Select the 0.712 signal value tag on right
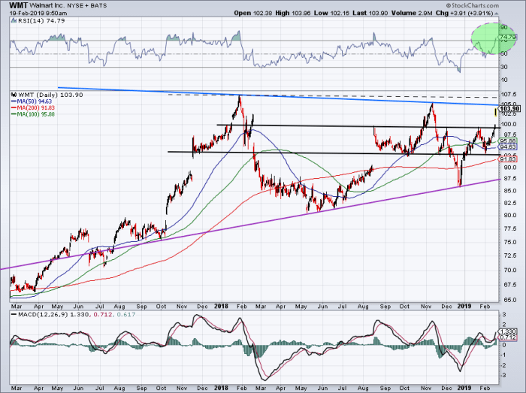Screen dimensions: 526x393 [x=507, y=337]
